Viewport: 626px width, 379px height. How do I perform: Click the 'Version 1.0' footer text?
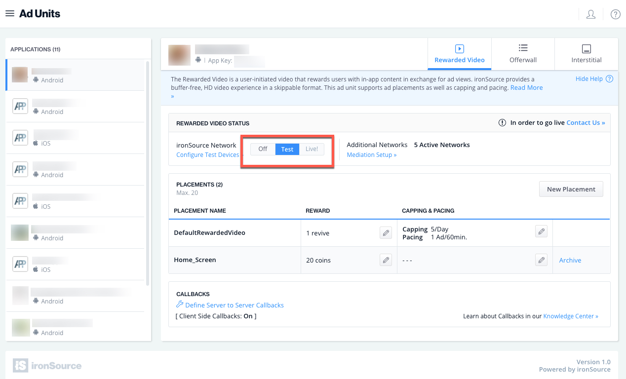[593, 362]
